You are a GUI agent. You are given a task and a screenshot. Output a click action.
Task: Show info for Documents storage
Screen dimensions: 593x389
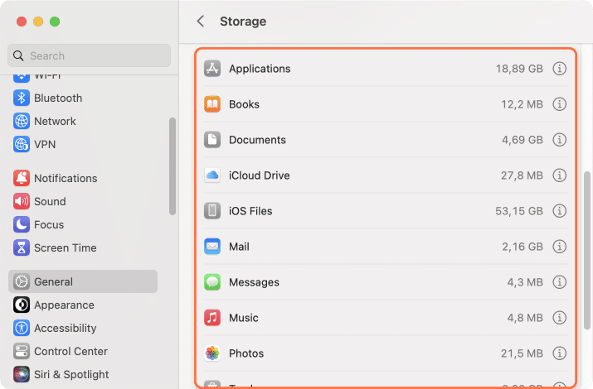pyautogui.click(x=559, y=140)
